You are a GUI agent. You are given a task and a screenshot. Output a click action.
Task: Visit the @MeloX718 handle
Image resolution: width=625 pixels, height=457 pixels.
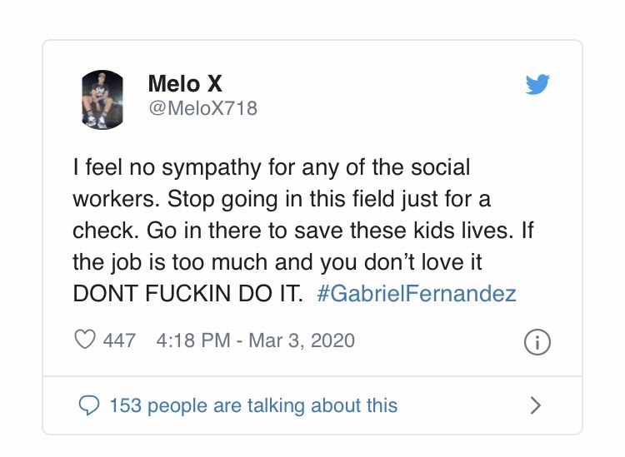[202, 108]
